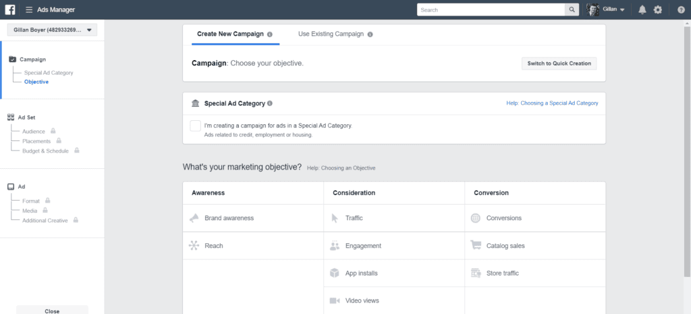This screenshot has width=691, height=314.
Task: Click the Reach network icon
Action: pos(194,246)
